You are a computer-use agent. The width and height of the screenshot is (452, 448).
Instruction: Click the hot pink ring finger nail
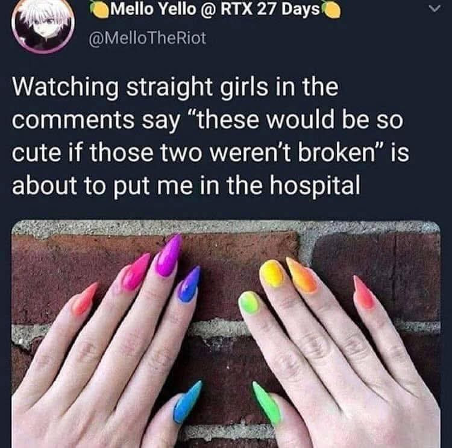[x=136, y=271]
